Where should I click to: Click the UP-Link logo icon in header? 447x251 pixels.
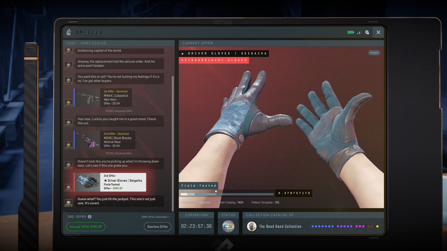pos(69,32)
